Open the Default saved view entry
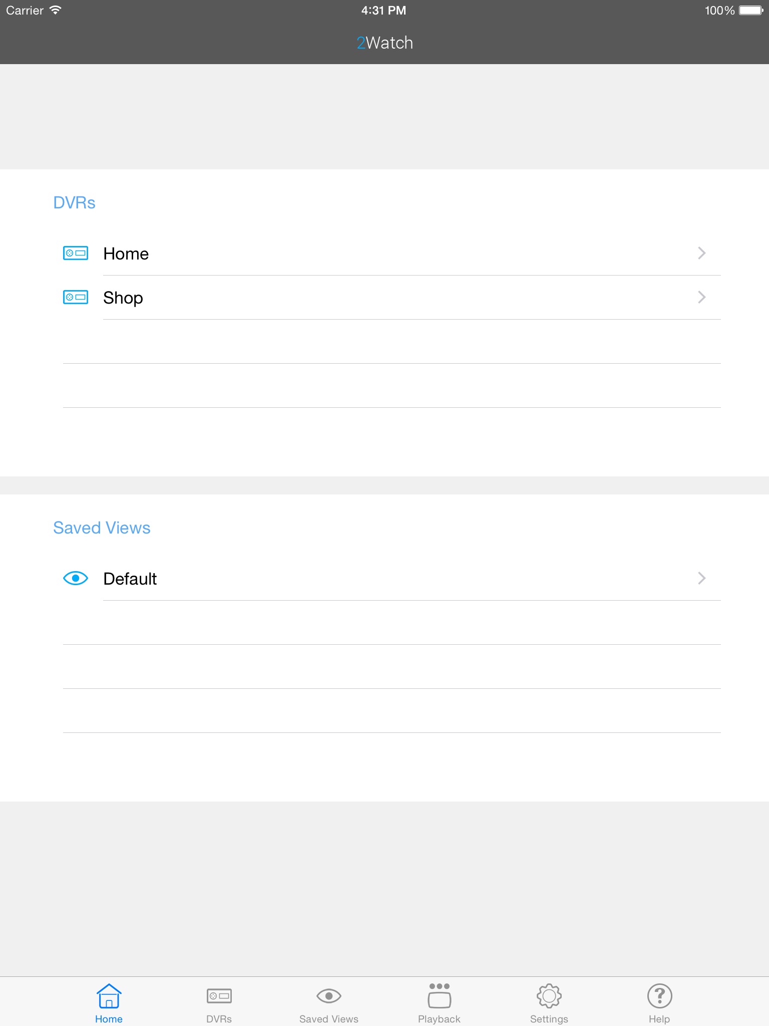This screenshot has width=769, height=1026. (130, 579)
